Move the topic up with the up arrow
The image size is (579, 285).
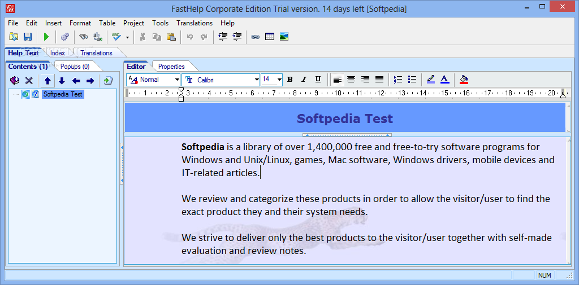click(47, 80)
